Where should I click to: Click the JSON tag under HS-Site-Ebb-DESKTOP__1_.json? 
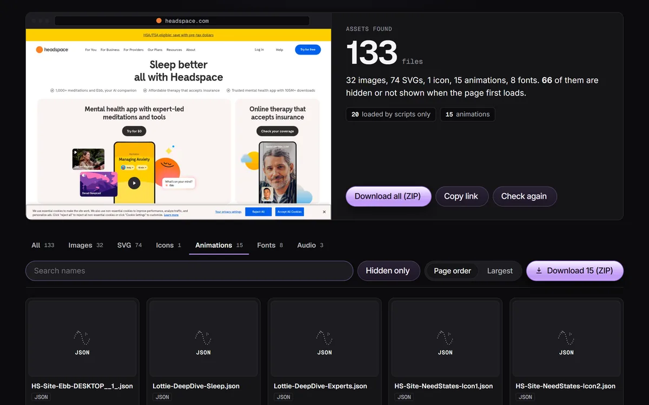(x=41, y=397)
